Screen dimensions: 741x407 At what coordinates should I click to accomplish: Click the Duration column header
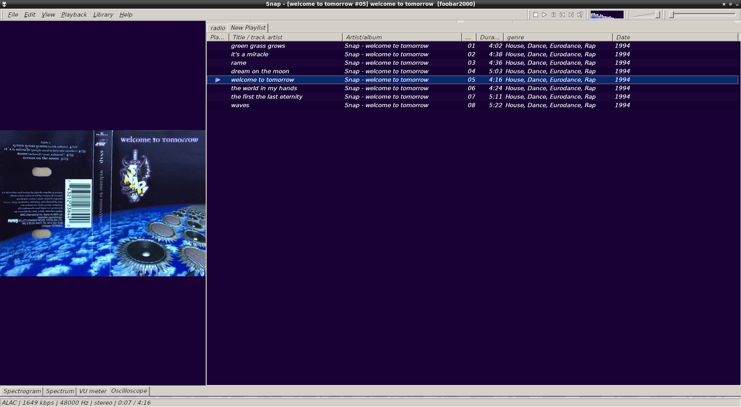(x=490, y=37)
